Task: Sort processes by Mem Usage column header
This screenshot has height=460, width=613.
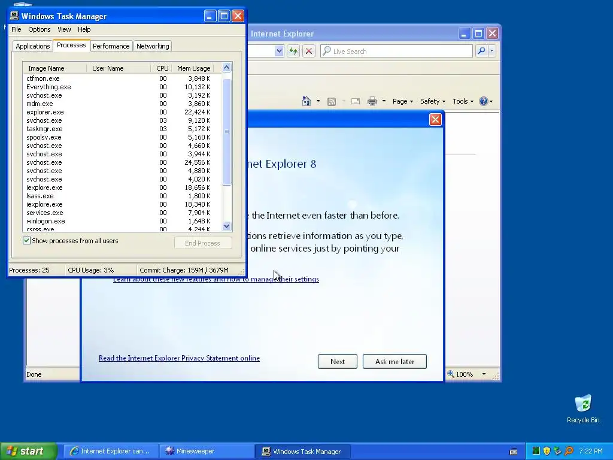Action: pyautogui.click(x=193, y=68)
